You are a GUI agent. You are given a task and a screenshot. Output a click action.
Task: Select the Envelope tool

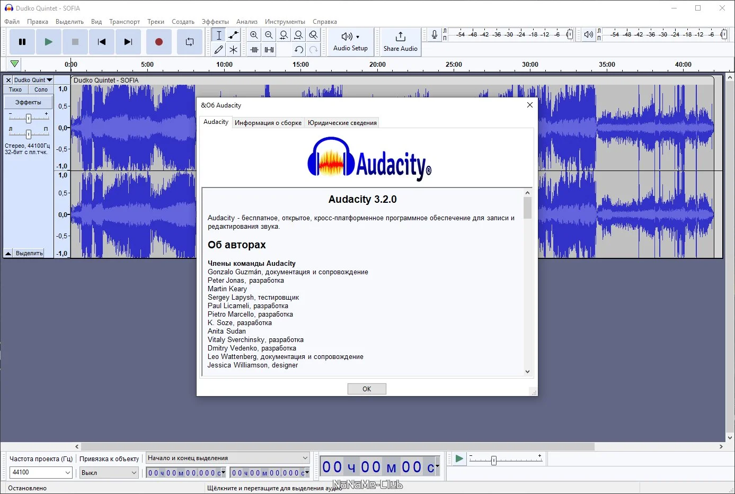coord(233,35)
